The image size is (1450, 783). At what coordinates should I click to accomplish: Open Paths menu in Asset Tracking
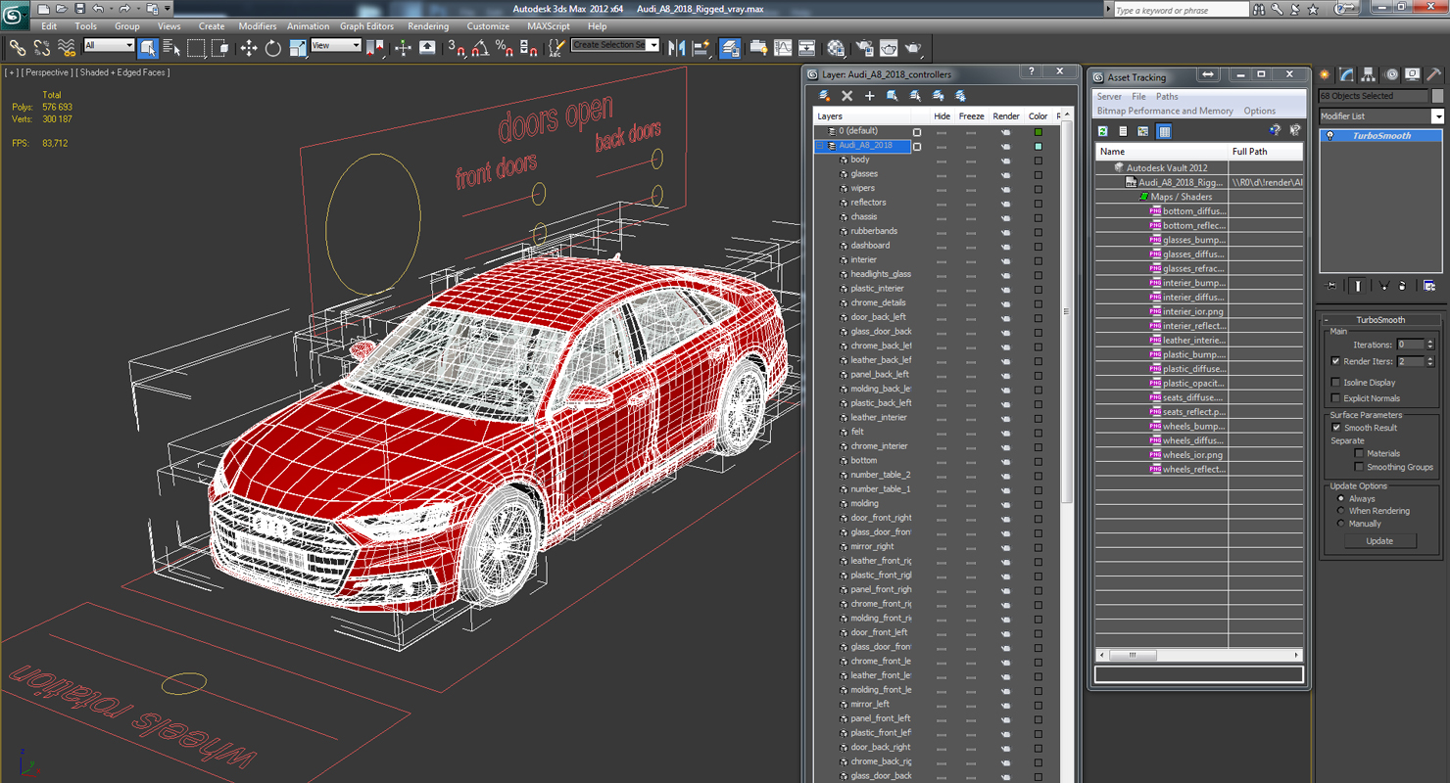[1167, 97]
